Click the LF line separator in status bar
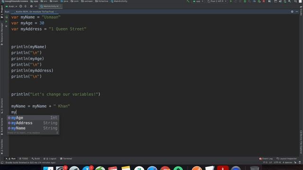 click(x=270, y=162)
